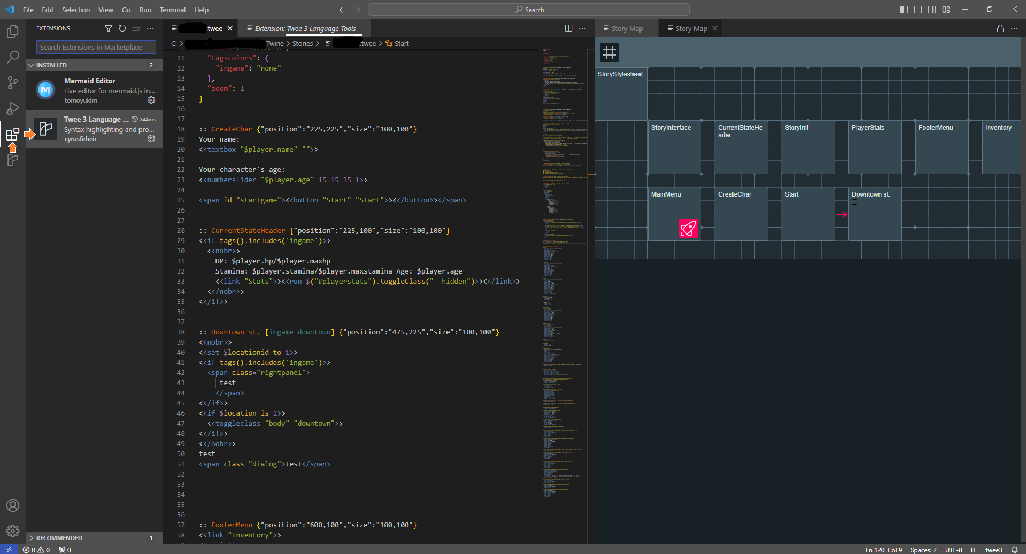Click the twee3 language mode in status bar
The height and width of the screenshot is (554, 1026).
point(993,550)
